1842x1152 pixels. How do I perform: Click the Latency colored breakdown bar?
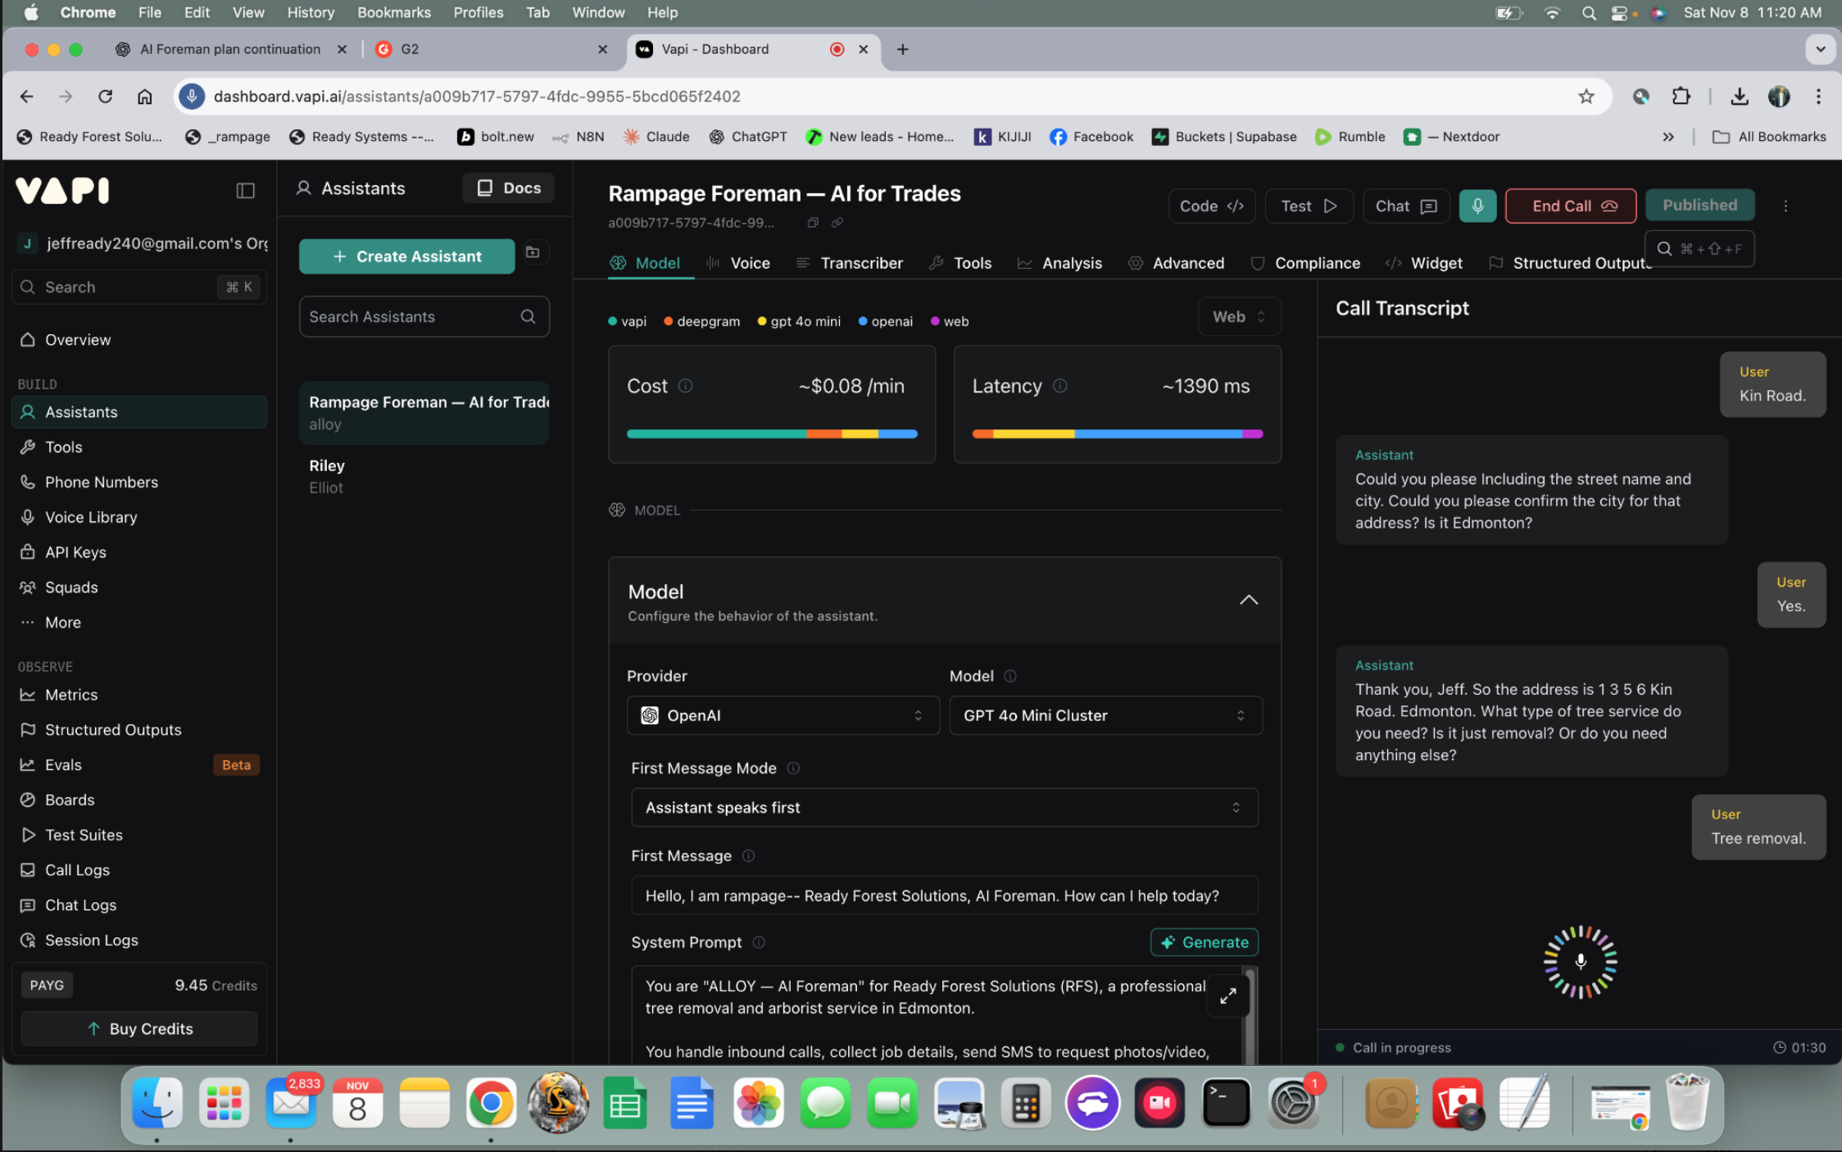click(1117, 434)
